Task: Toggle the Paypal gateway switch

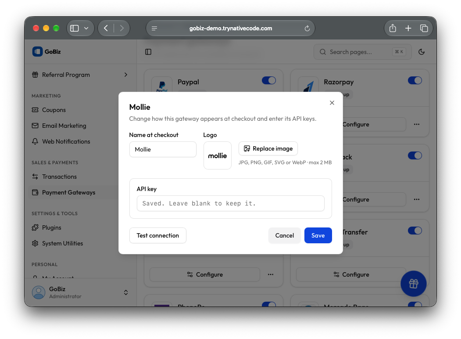Action: click(269, 81)
